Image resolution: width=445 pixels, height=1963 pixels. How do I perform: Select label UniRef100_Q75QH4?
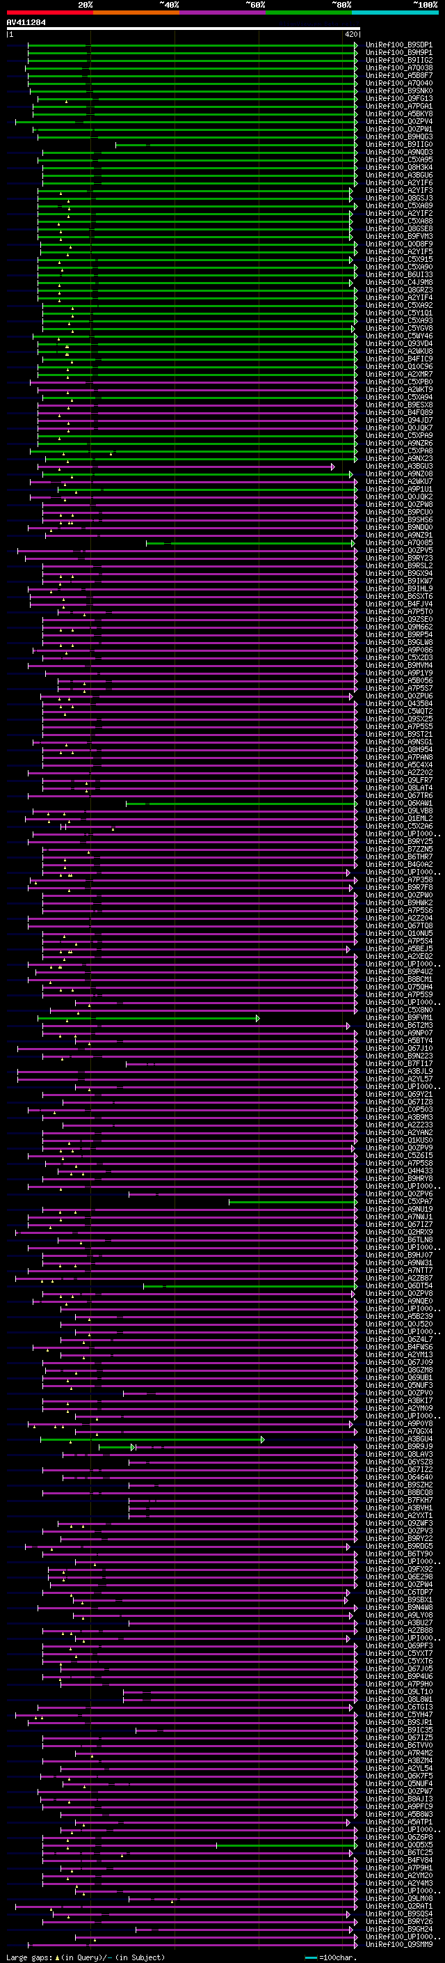click(x=398, y=987)
